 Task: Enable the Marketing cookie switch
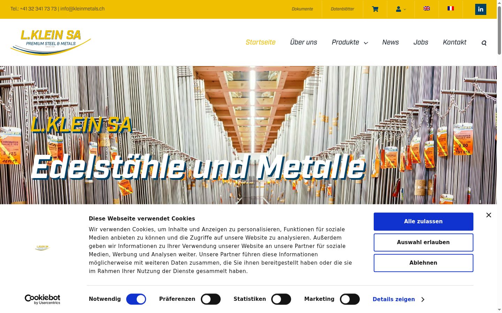350,299
